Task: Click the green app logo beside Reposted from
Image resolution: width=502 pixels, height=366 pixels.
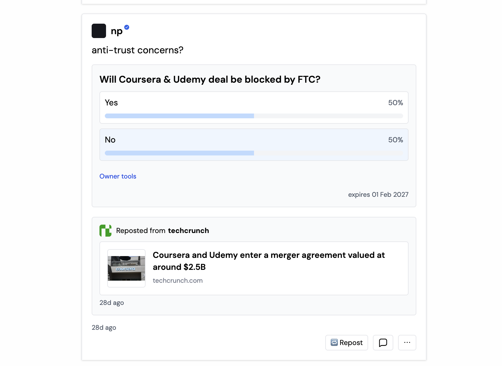Action: point(105,231)
